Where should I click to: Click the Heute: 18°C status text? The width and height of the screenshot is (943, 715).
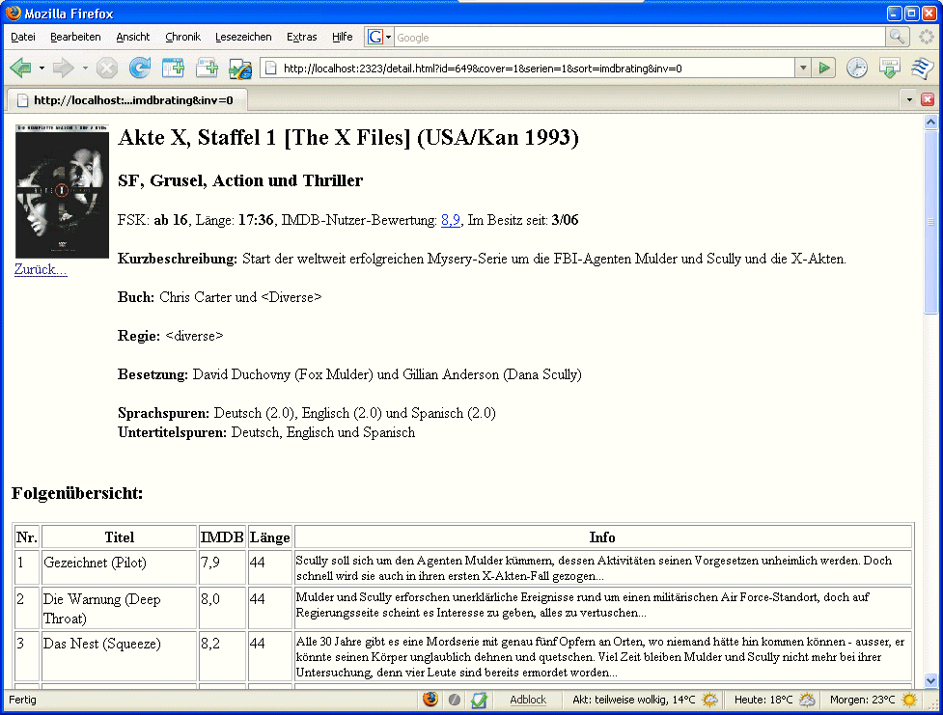tap(763, 700)
